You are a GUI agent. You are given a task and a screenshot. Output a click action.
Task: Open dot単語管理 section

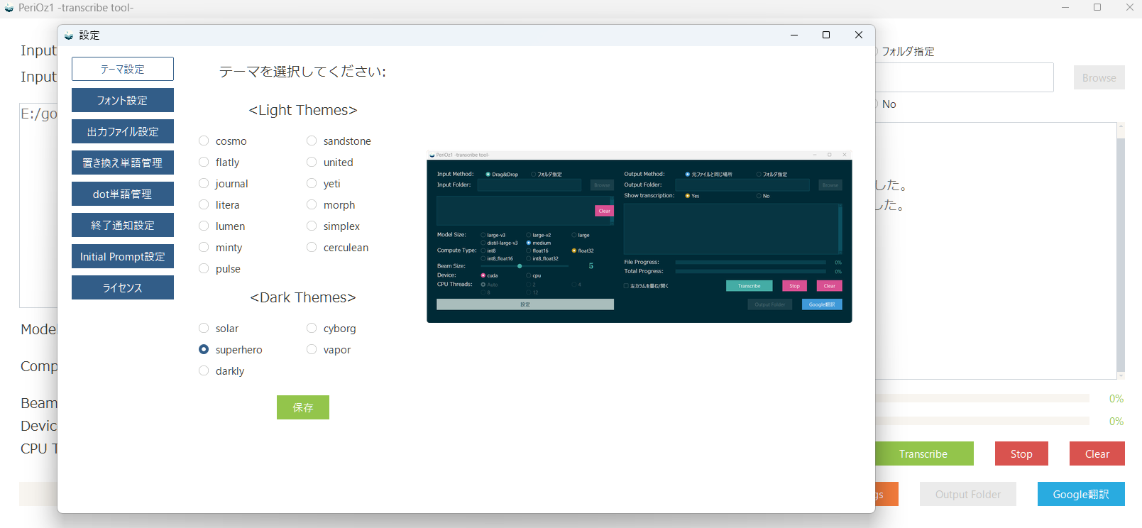(122, 194)
